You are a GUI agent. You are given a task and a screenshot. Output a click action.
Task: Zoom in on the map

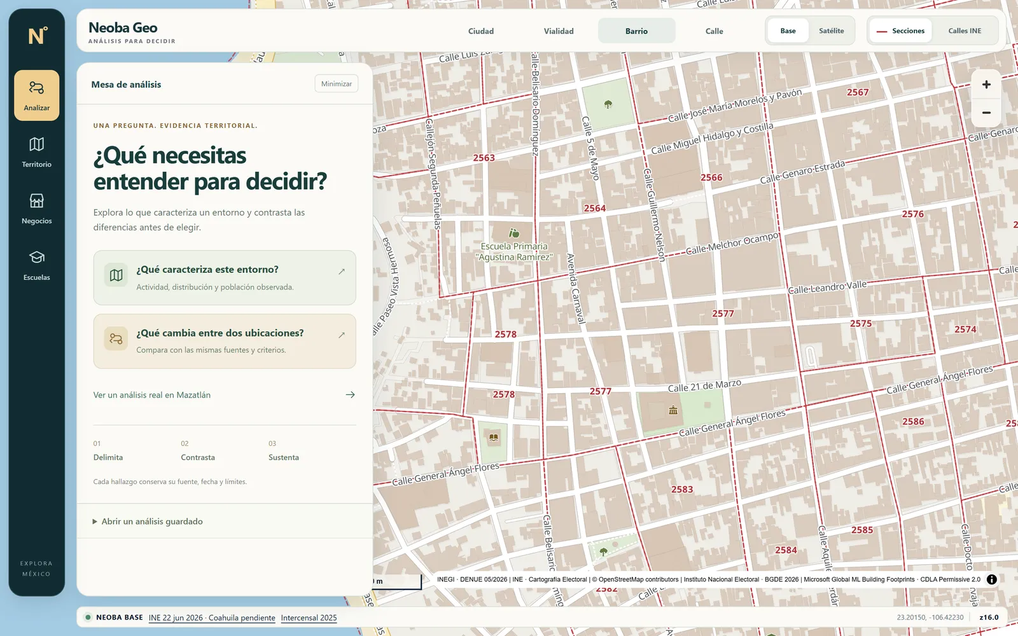tap(986, 85)
